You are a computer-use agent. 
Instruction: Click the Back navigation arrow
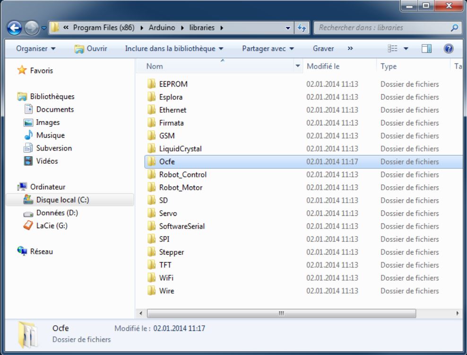click(x=14, y=28)
